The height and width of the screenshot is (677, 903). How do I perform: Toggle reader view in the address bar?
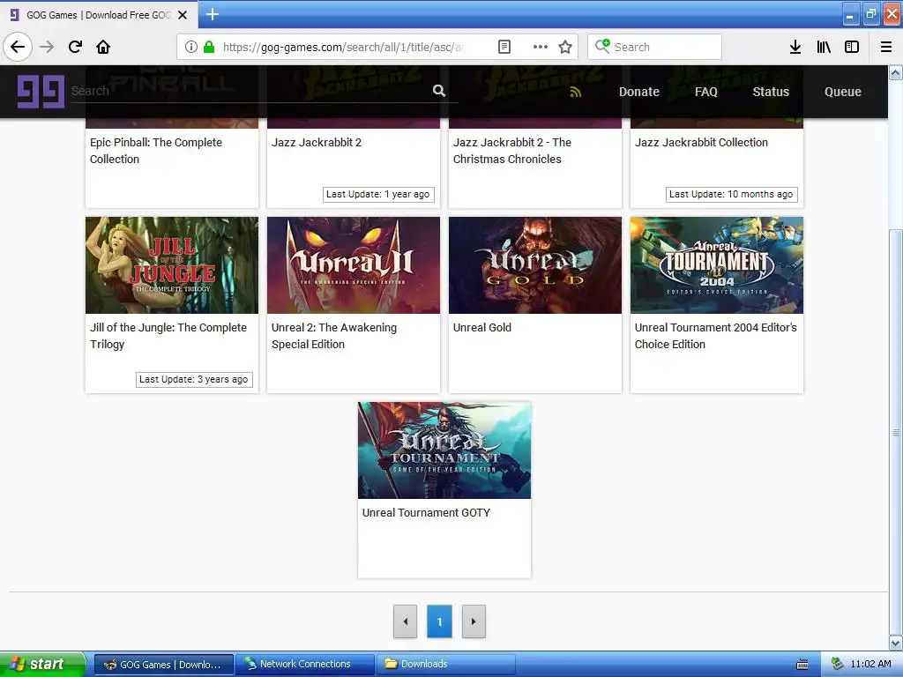tap(504, 47)
